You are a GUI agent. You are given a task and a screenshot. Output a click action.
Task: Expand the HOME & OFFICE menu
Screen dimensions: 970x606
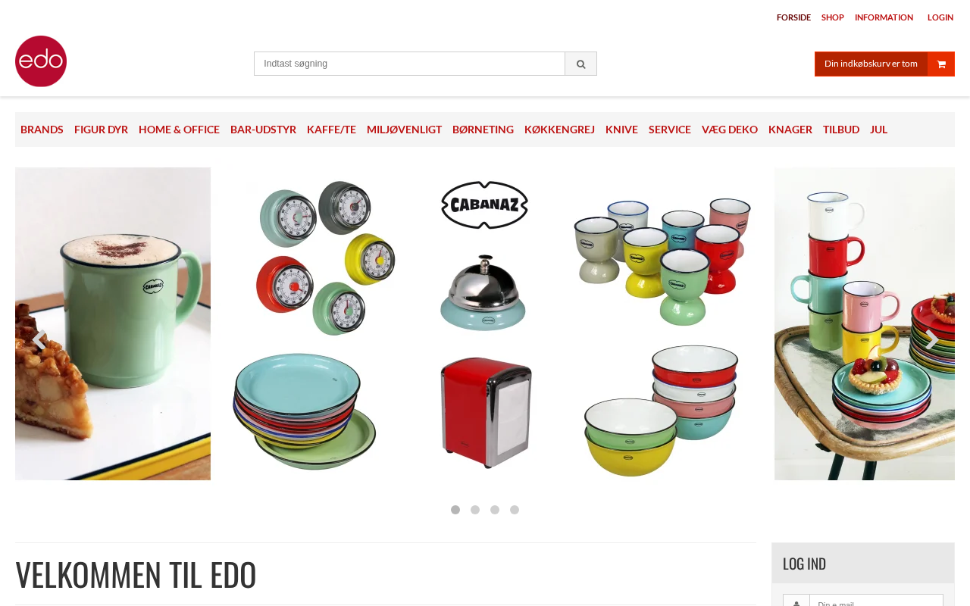coord(179,130)
